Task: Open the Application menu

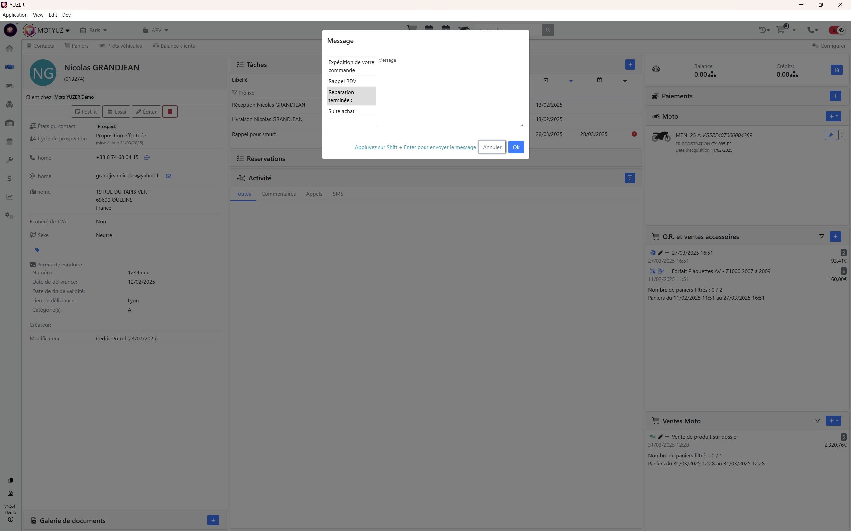Action: tap(15, 15)
